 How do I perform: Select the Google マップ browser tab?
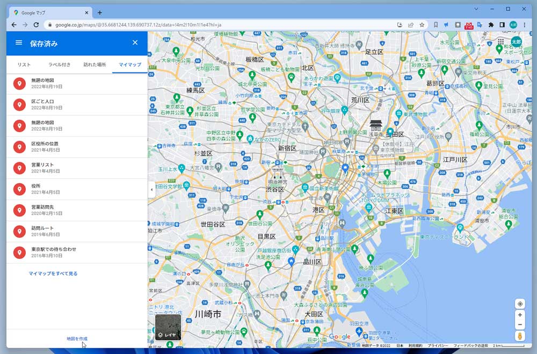[50, 13]
